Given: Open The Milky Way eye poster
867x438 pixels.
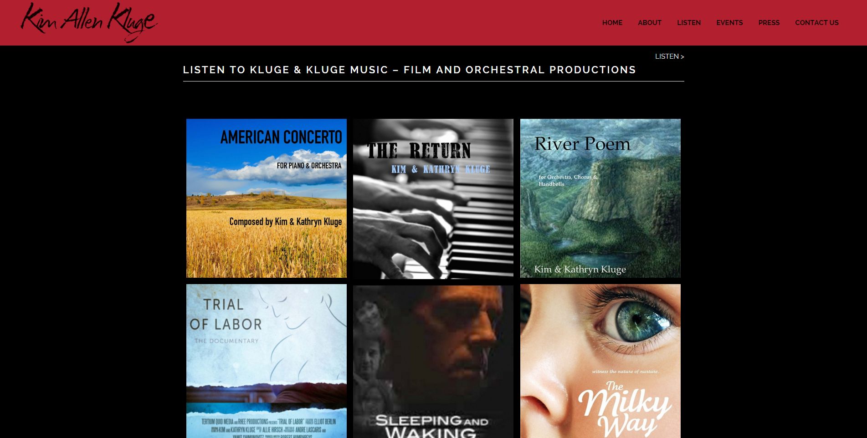Looking at the screenshot, I should tap(600, 361).
